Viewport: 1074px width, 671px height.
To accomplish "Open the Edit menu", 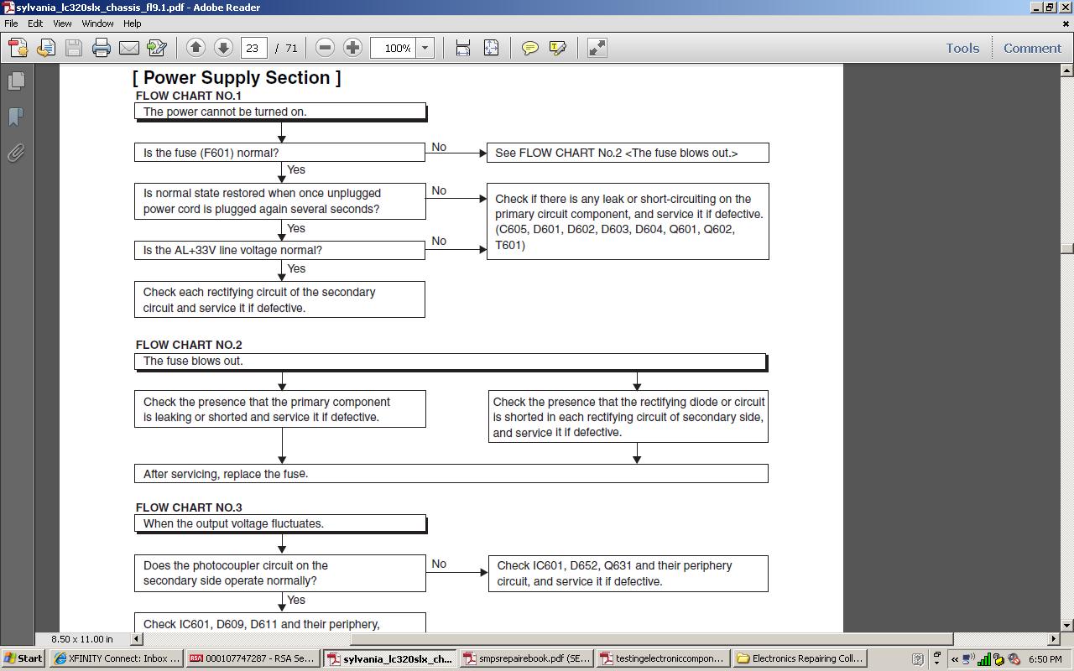I will click(35, 23).
